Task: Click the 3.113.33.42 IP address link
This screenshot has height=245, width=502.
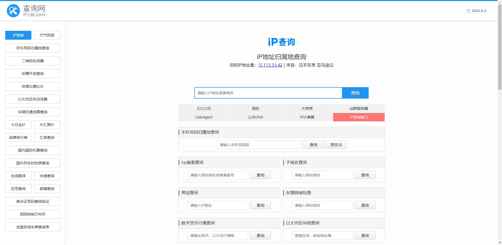Action: [x=271, y=65]
